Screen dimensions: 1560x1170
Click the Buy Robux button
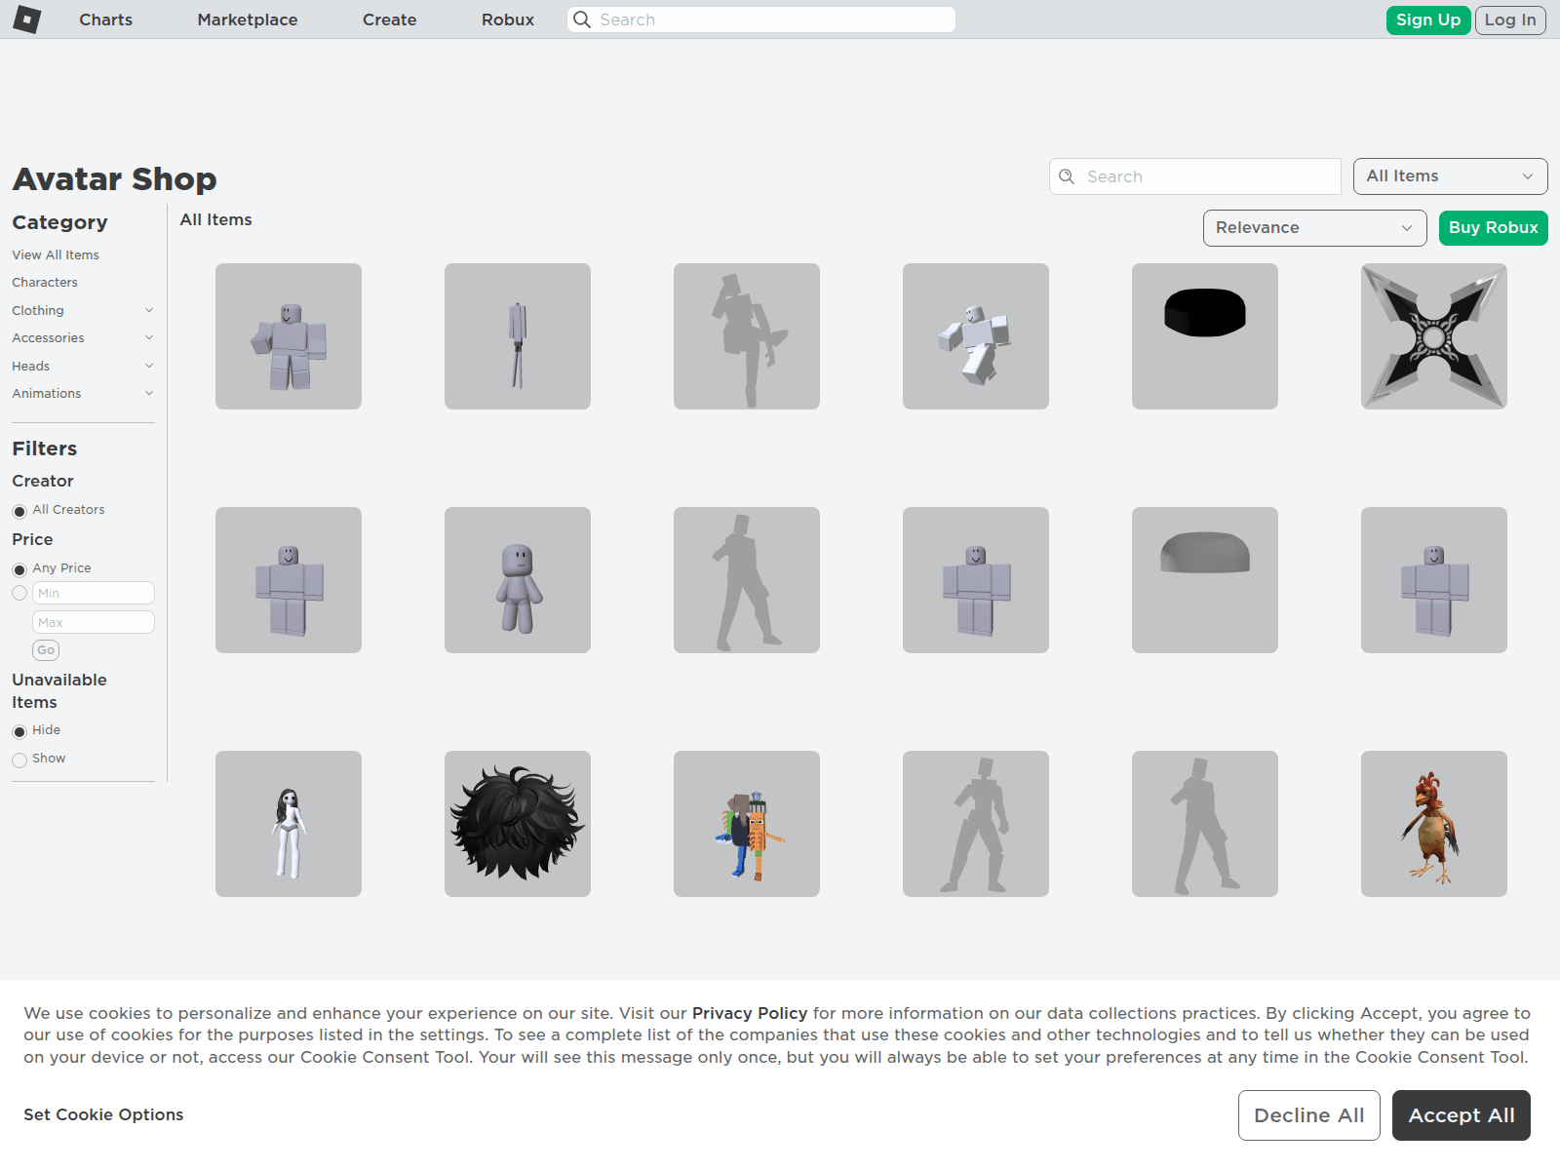click(x=1493, y=227)
